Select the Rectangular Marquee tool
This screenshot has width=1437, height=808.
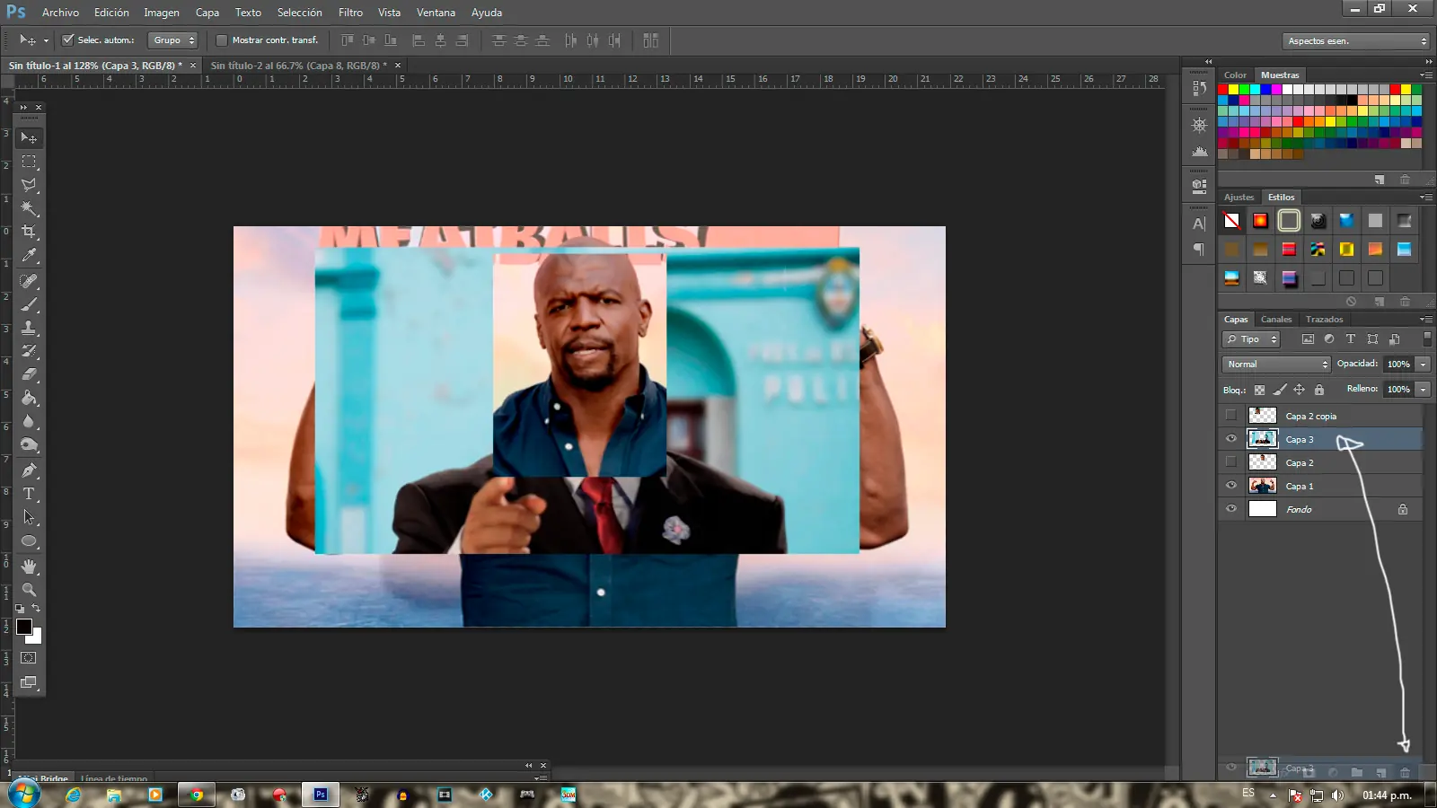coord(29,162)
